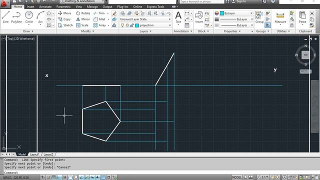Screen dimensions: 320x180
Task: Click the WCS label under ViewCube
Action: point(305,71)
